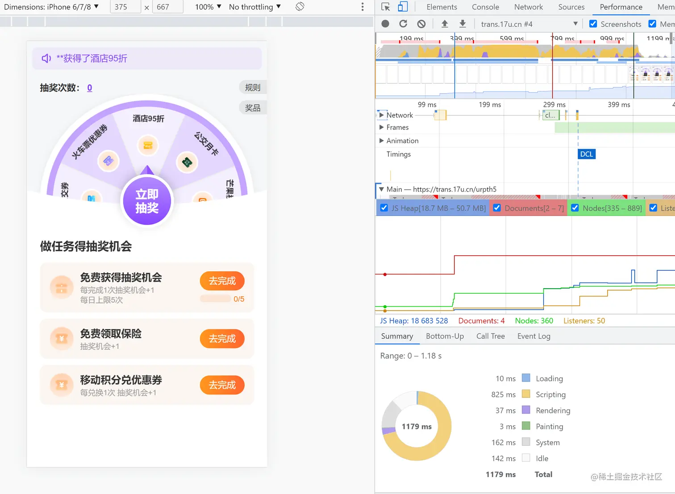675x494 pixels.
Task: Click the 获得了酒店95折 announcement text
Action: coord(92,58)
